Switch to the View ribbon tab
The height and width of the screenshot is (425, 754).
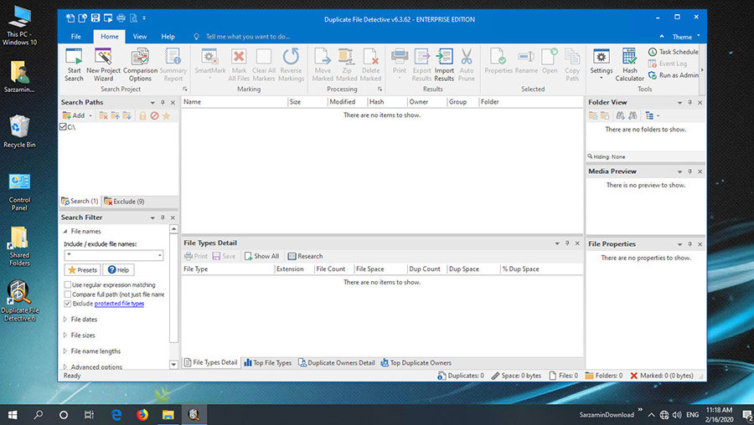(x=139, y=37)
